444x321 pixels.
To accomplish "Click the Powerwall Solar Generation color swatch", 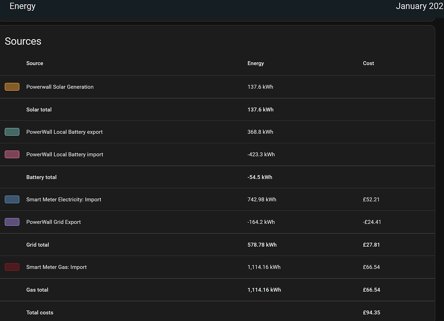I will tap(12, 86).
